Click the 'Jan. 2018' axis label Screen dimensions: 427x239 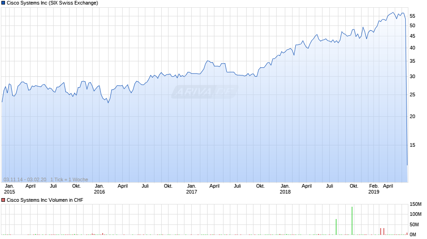point(285,189)
